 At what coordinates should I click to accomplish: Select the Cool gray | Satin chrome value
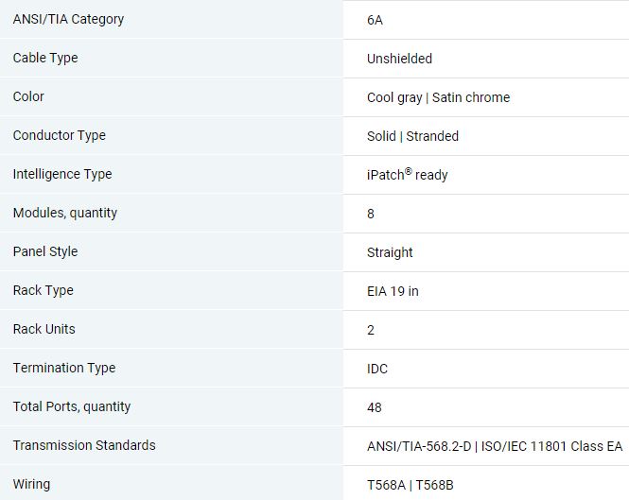pos(439,97)
